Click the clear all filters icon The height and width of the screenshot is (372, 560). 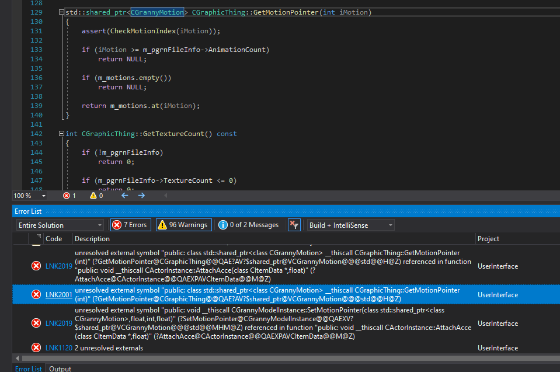coord(294,225)
